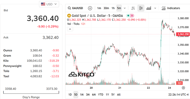The image size is (190, 99).
Task: Open the USD currency dropdown
Action: (x=49, y=4)
